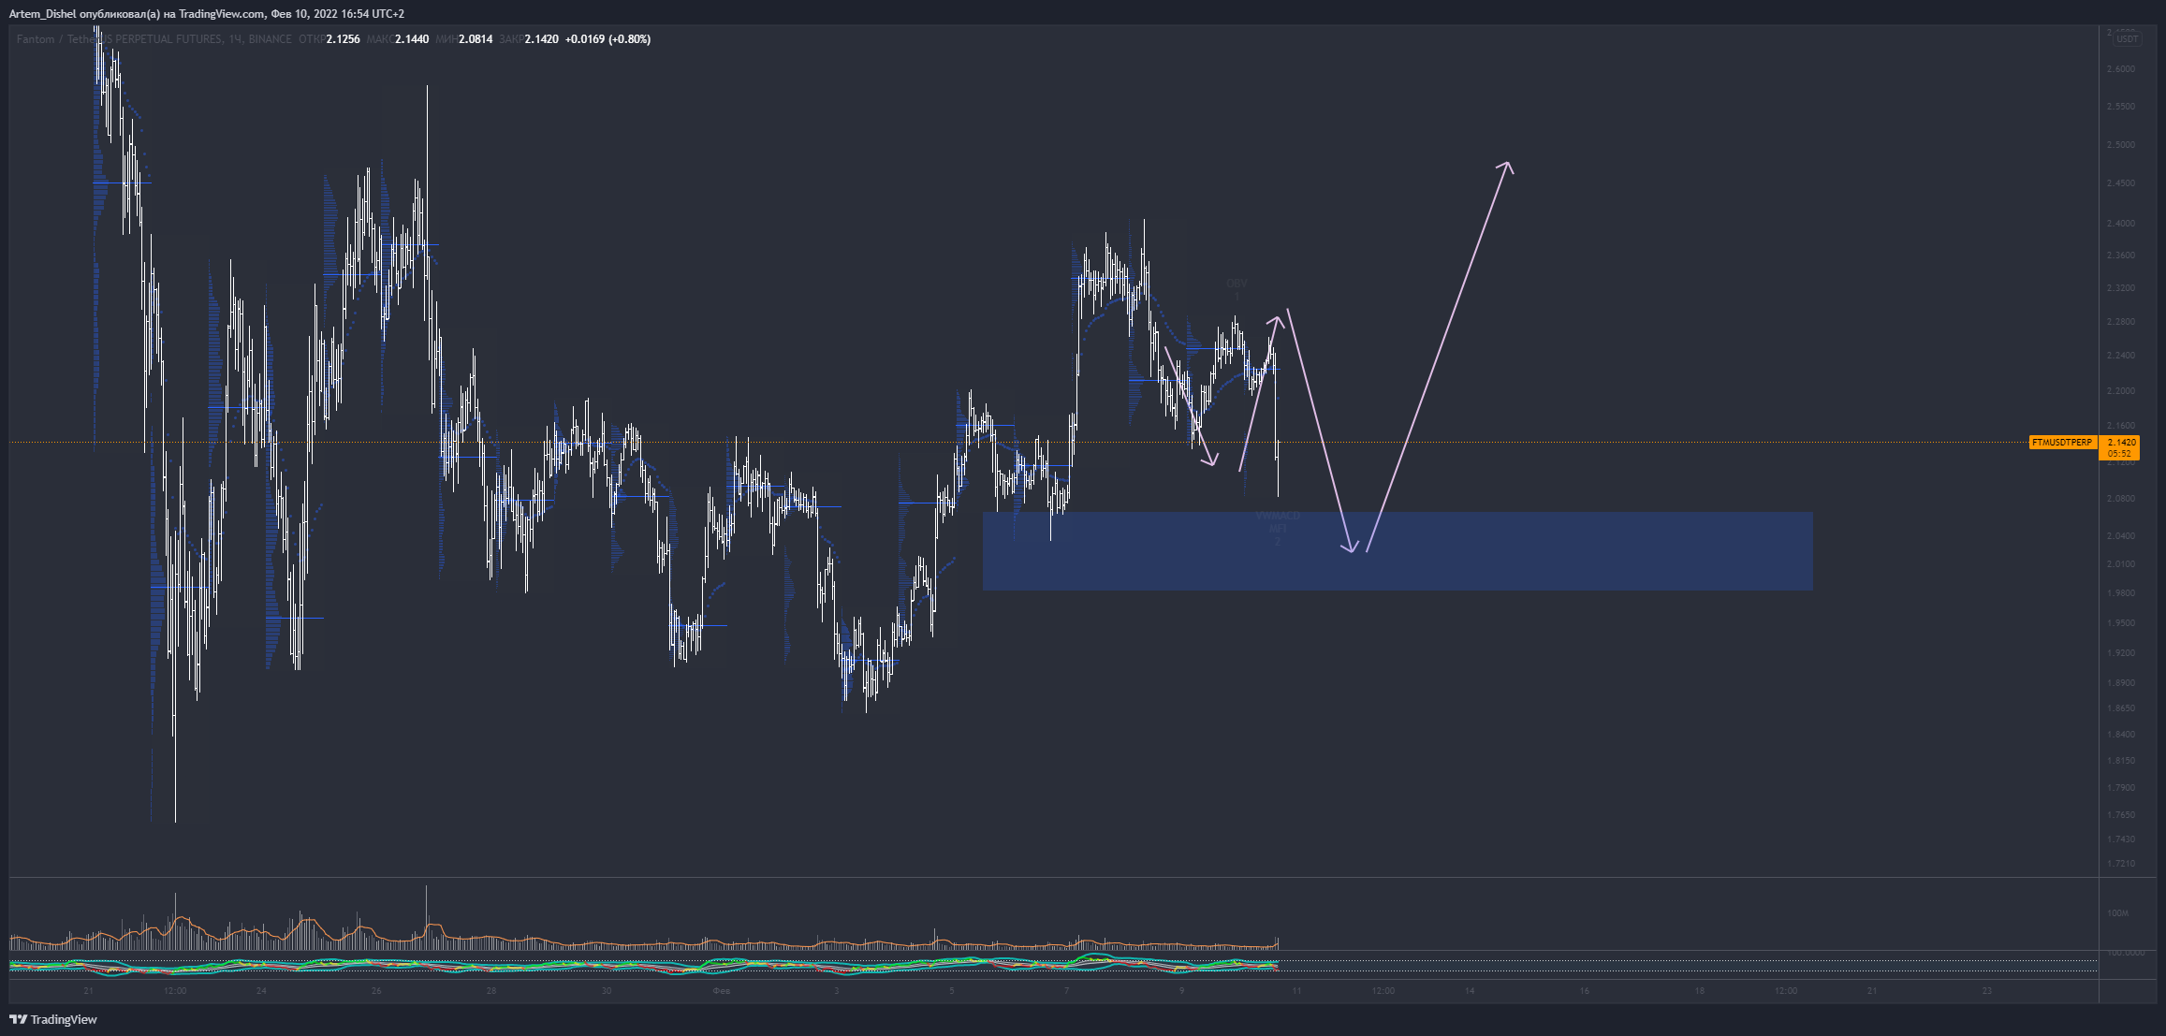
Task: Click the 2.0400 price axis level
Action: (2120, 536)
